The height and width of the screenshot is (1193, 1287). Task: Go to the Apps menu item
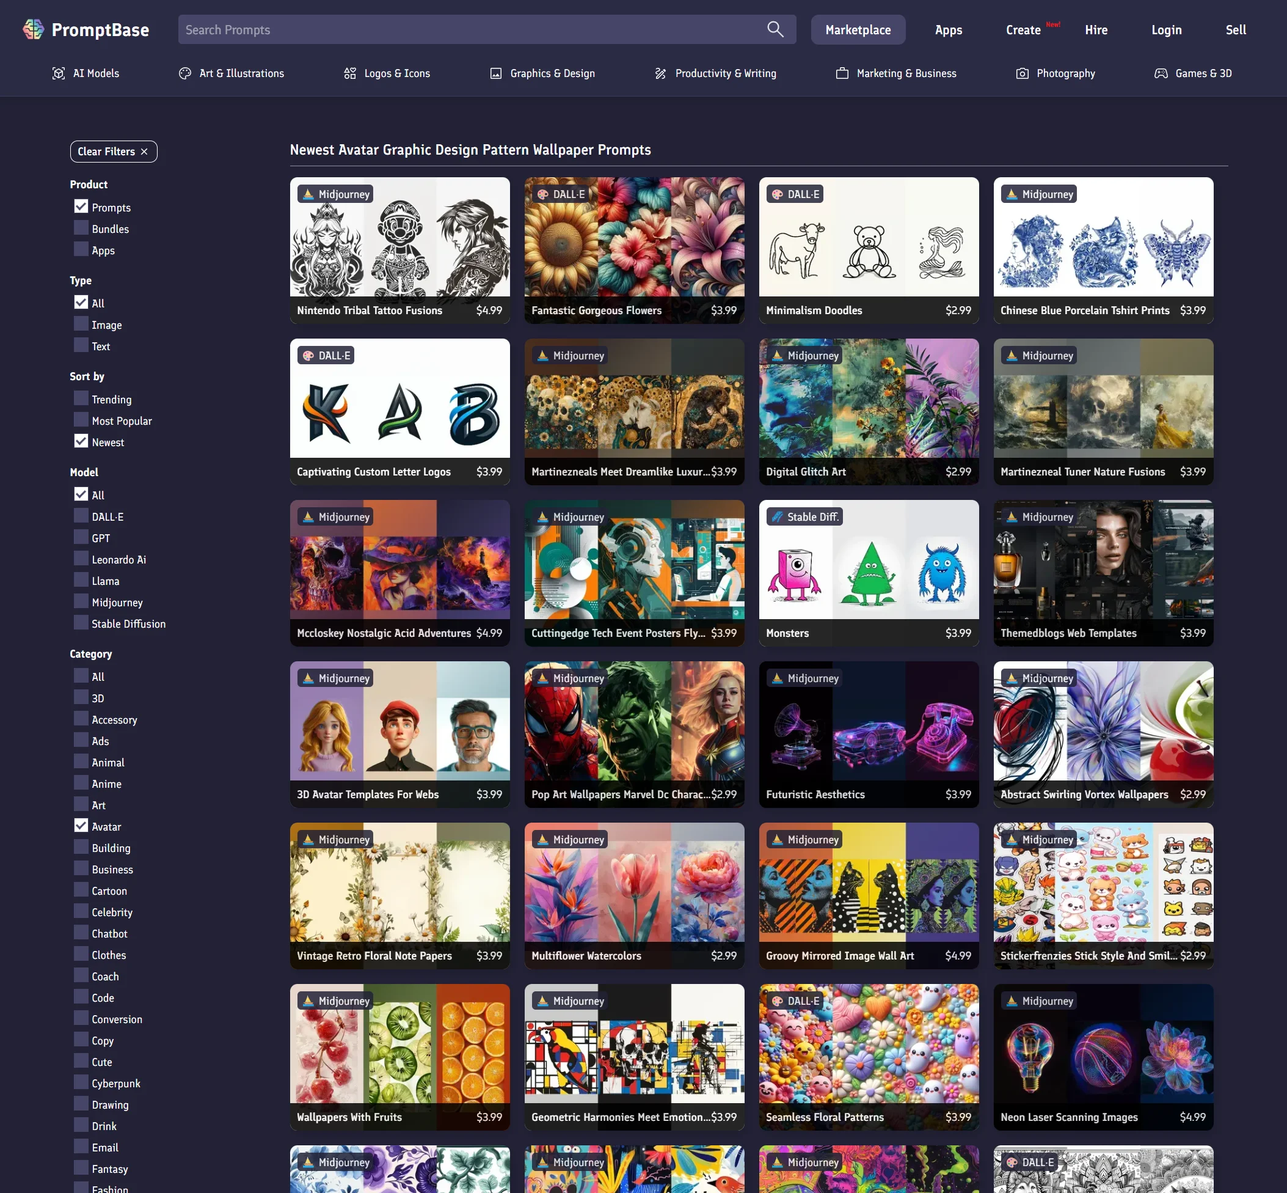[949, 30]
